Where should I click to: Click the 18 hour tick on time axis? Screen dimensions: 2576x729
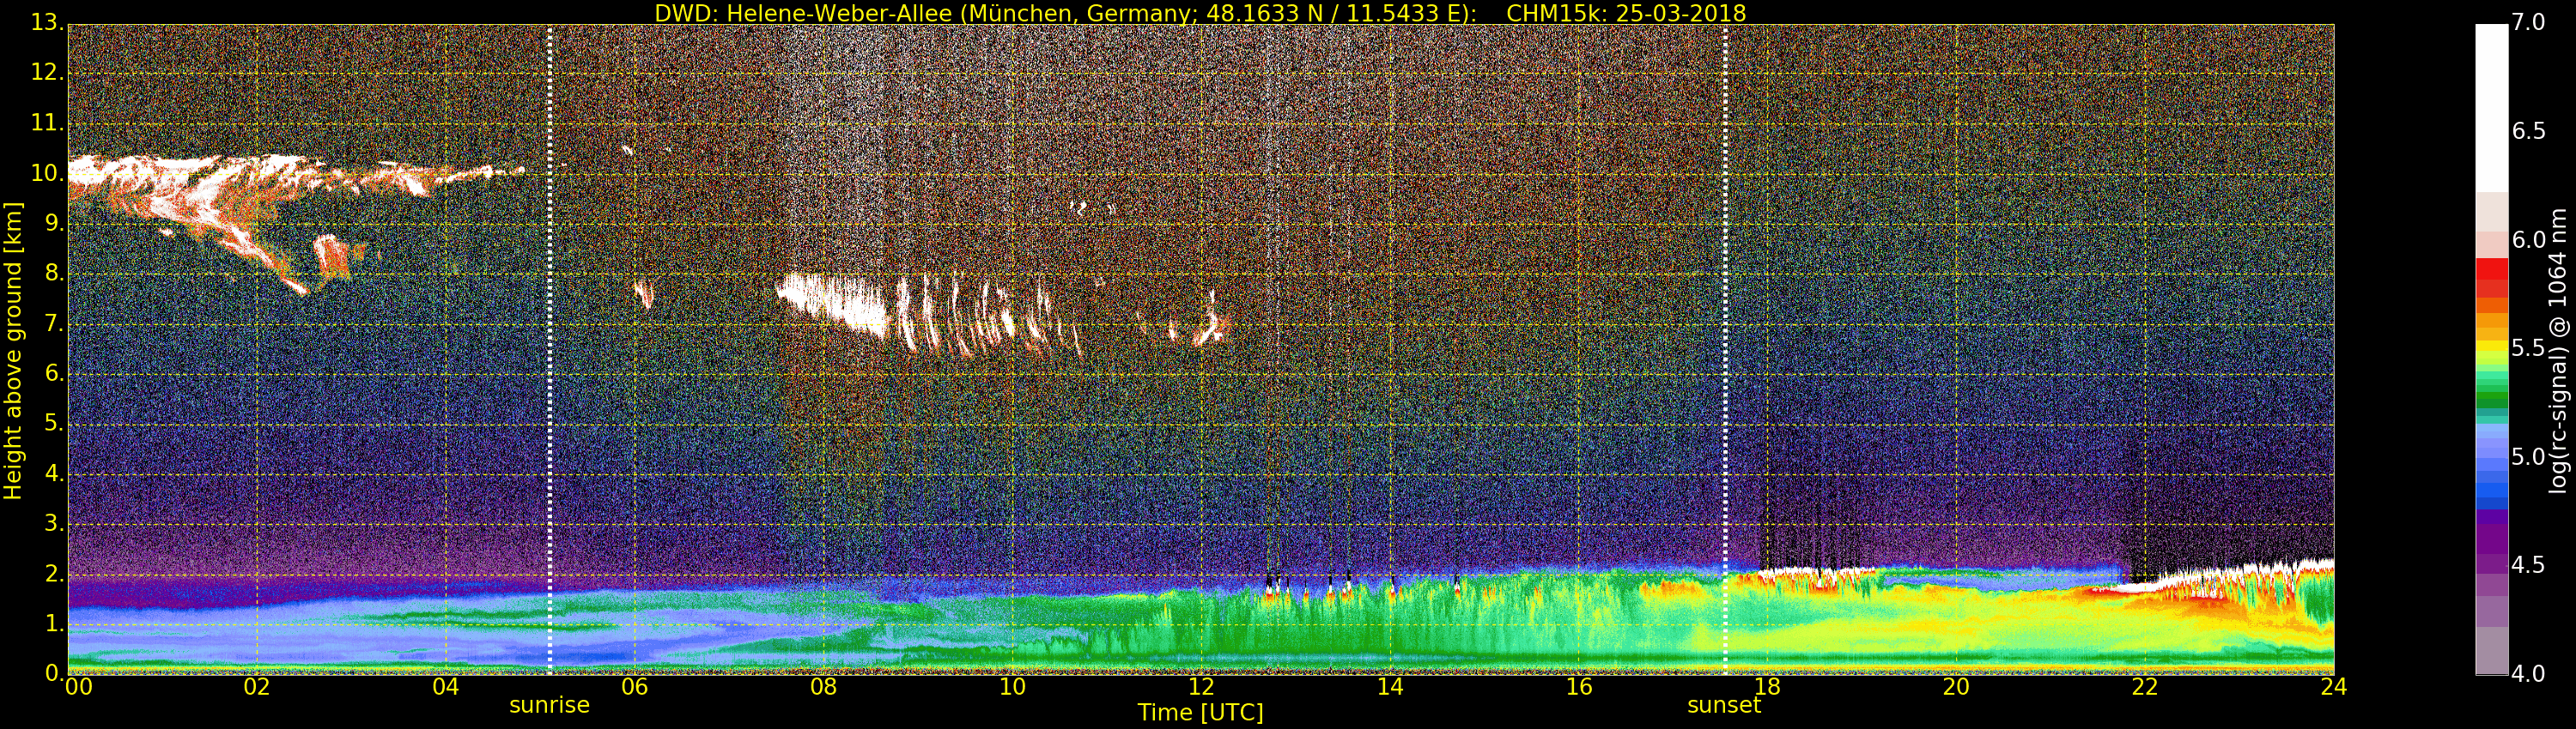1767,687
